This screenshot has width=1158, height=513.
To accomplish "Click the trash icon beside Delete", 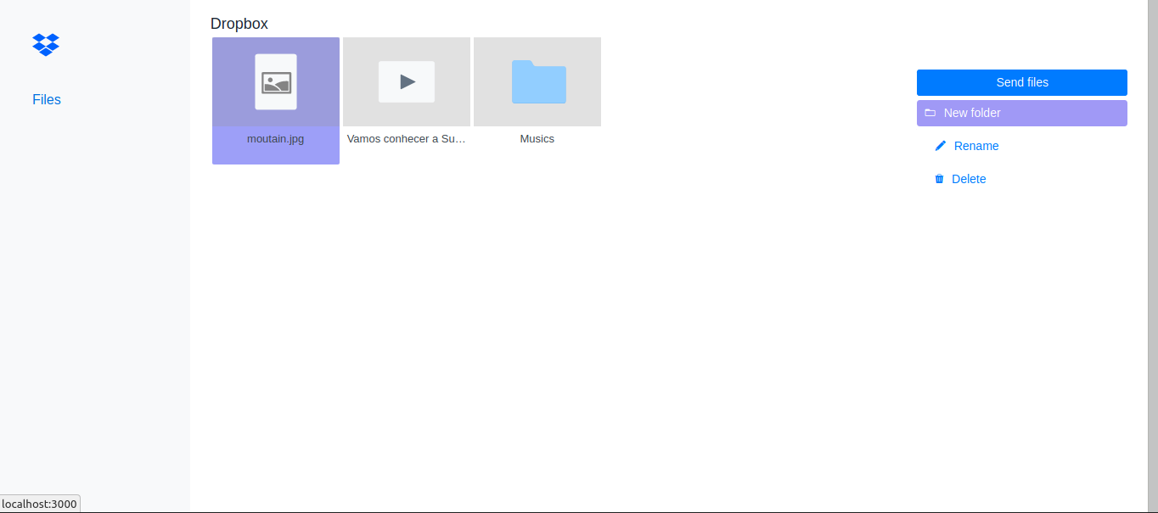I will pos(939,179).
